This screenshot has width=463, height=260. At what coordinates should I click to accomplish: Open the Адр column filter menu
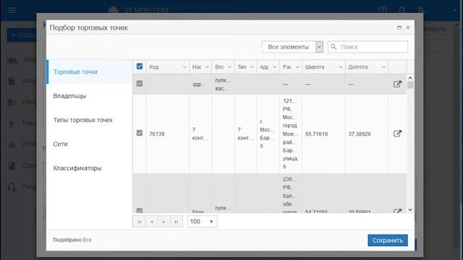[x=275, y=67]
